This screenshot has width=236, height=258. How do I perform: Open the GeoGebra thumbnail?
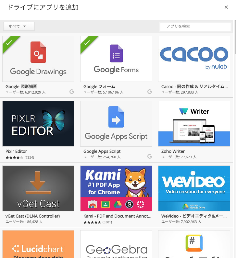116,244
